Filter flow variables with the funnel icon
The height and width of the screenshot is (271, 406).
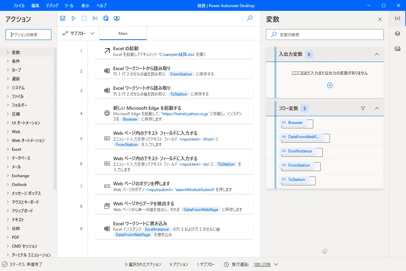[363, 108]
